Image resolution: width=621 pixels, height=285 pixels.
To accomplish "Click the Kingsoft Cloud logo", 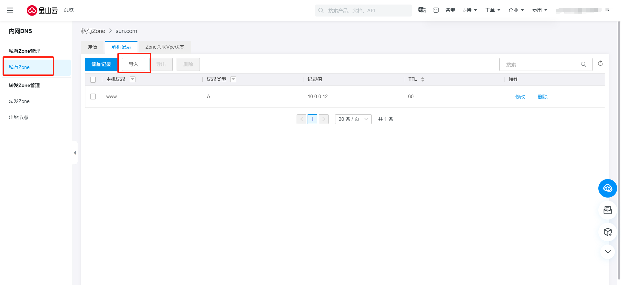I will click(42, 10).
